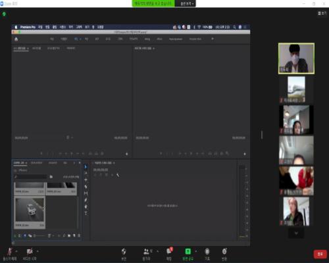
Task: Click the timeline wrench settings icon
Action: coord(118,175)
